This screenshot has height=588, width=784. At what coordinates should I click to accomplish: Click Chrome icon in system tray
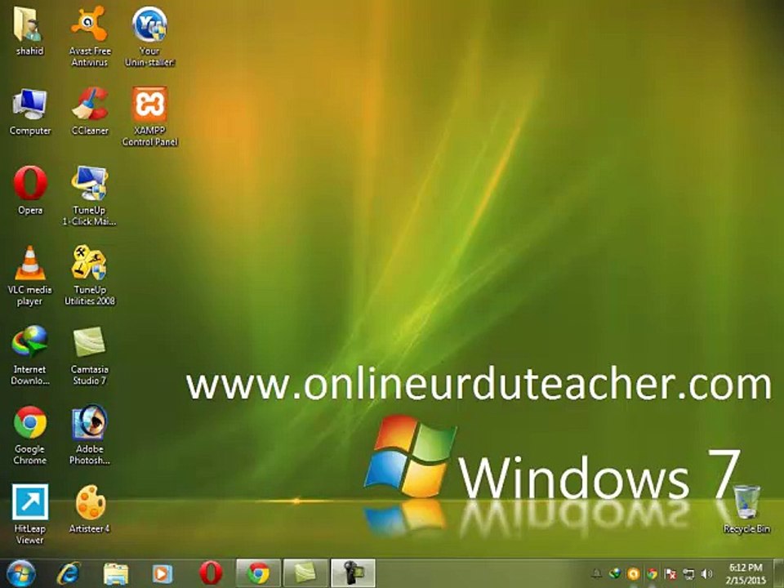click(x=652, y=573)
